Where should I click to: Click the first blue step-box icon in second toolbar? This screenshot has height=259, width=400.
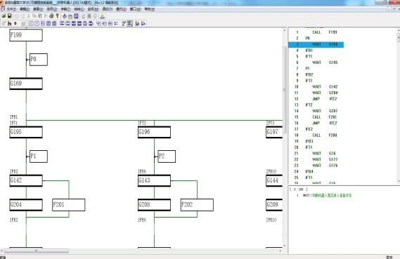[x=31, y=24]
